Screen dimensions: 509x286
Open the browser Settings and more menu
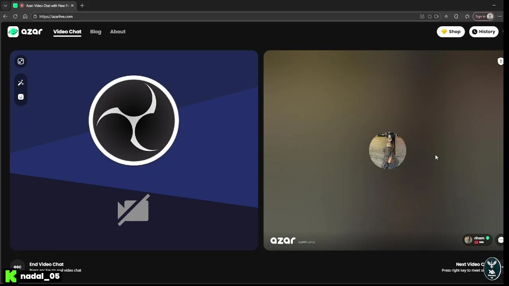click(500, 16)
